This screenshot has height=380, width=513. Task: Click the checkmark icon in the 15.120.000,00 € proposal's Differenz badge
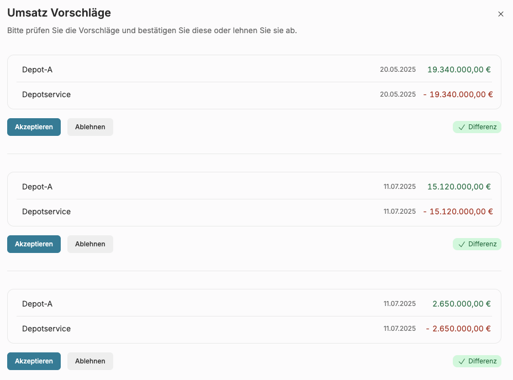tap(462, 244)
